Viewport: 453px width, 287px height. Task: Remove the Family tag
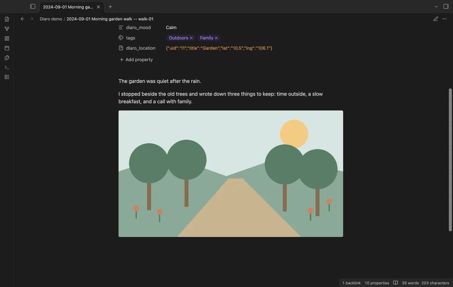pos(216,38)
